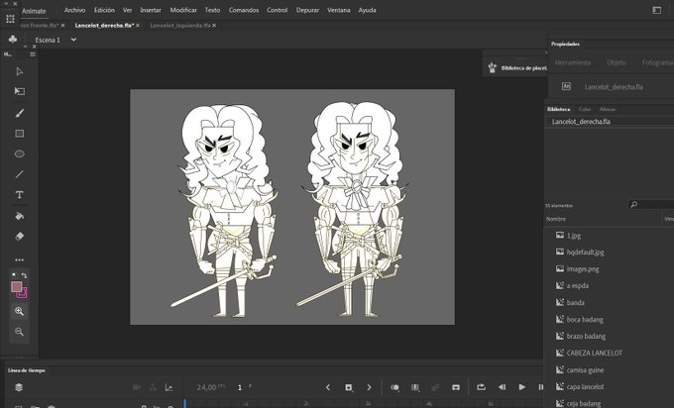Select the capa lancelot library symbol
Viewport: 674px width, 408px height.
click(x=585, y=387)
